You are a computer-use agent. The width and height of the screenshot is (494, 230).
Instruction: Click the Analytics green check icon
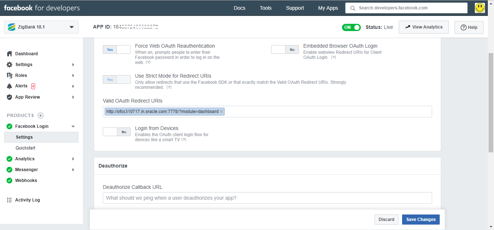9,159
